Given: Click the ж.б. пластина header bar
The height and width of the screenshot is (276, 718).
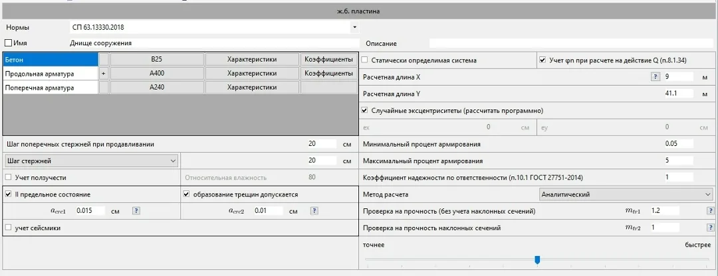Looking at the screenshot, I should [358, 11].
